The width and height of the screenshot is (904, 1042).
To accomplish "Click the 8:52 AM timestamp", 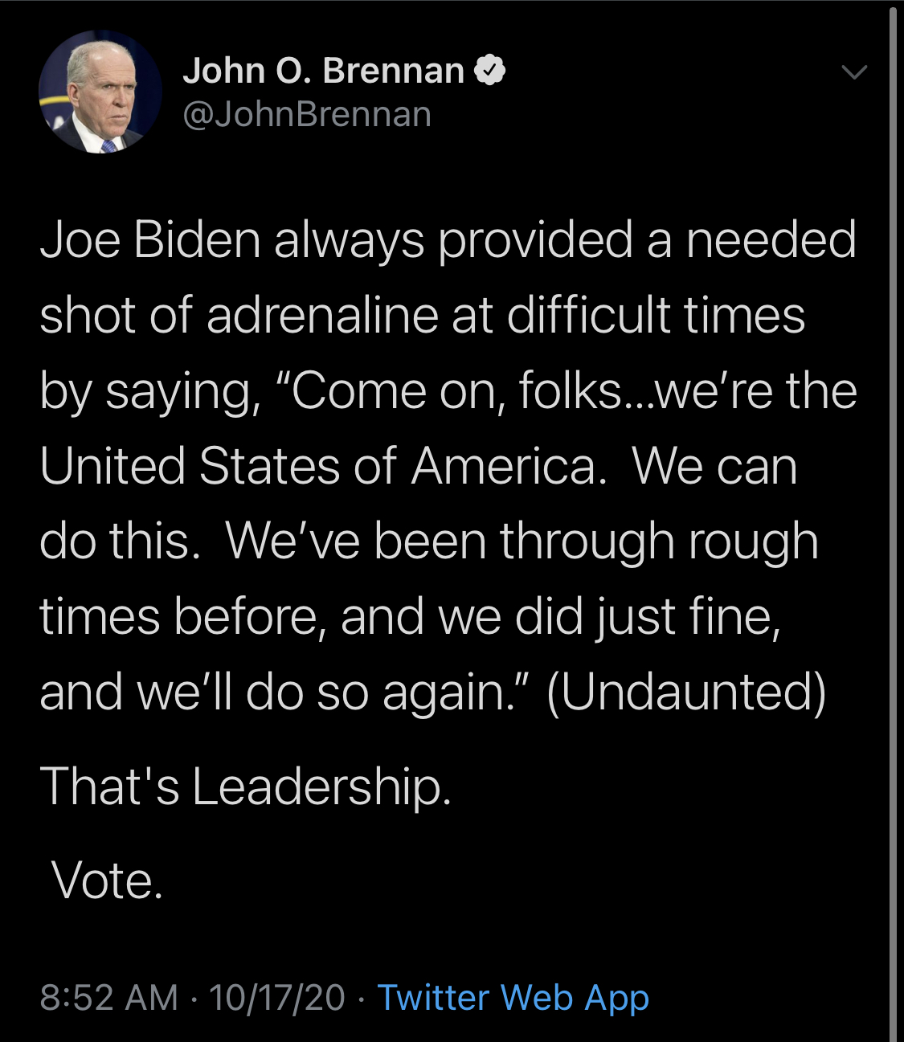I will 108,997.
